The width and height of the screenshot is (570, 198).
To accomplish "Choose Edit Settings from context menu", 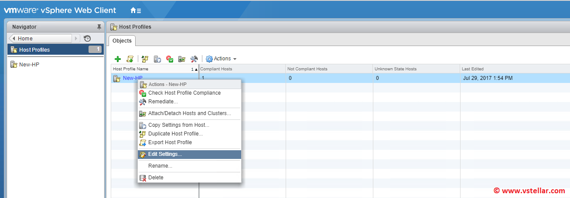I will [165, 154].
